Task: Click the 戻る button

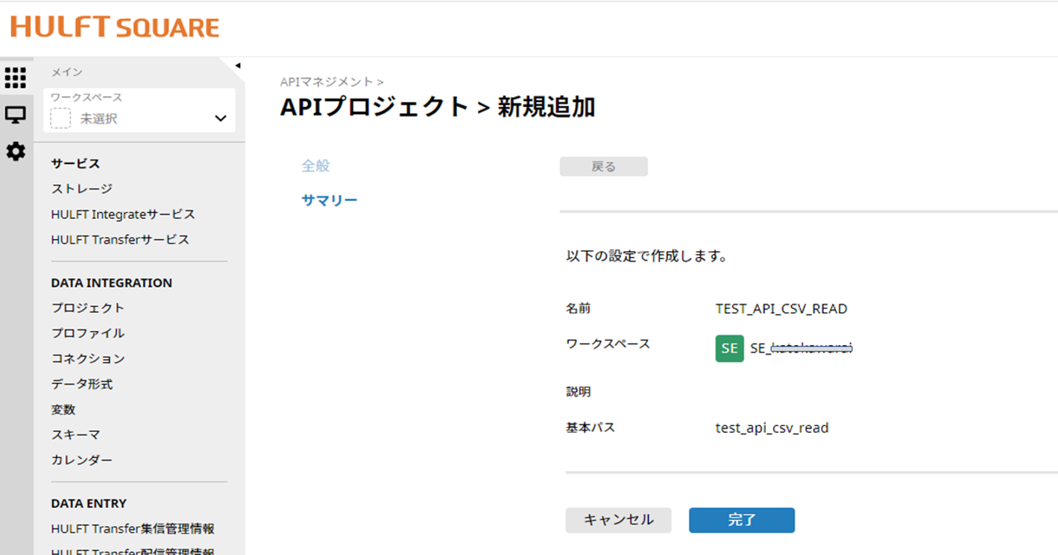Action: pos(603,166)
